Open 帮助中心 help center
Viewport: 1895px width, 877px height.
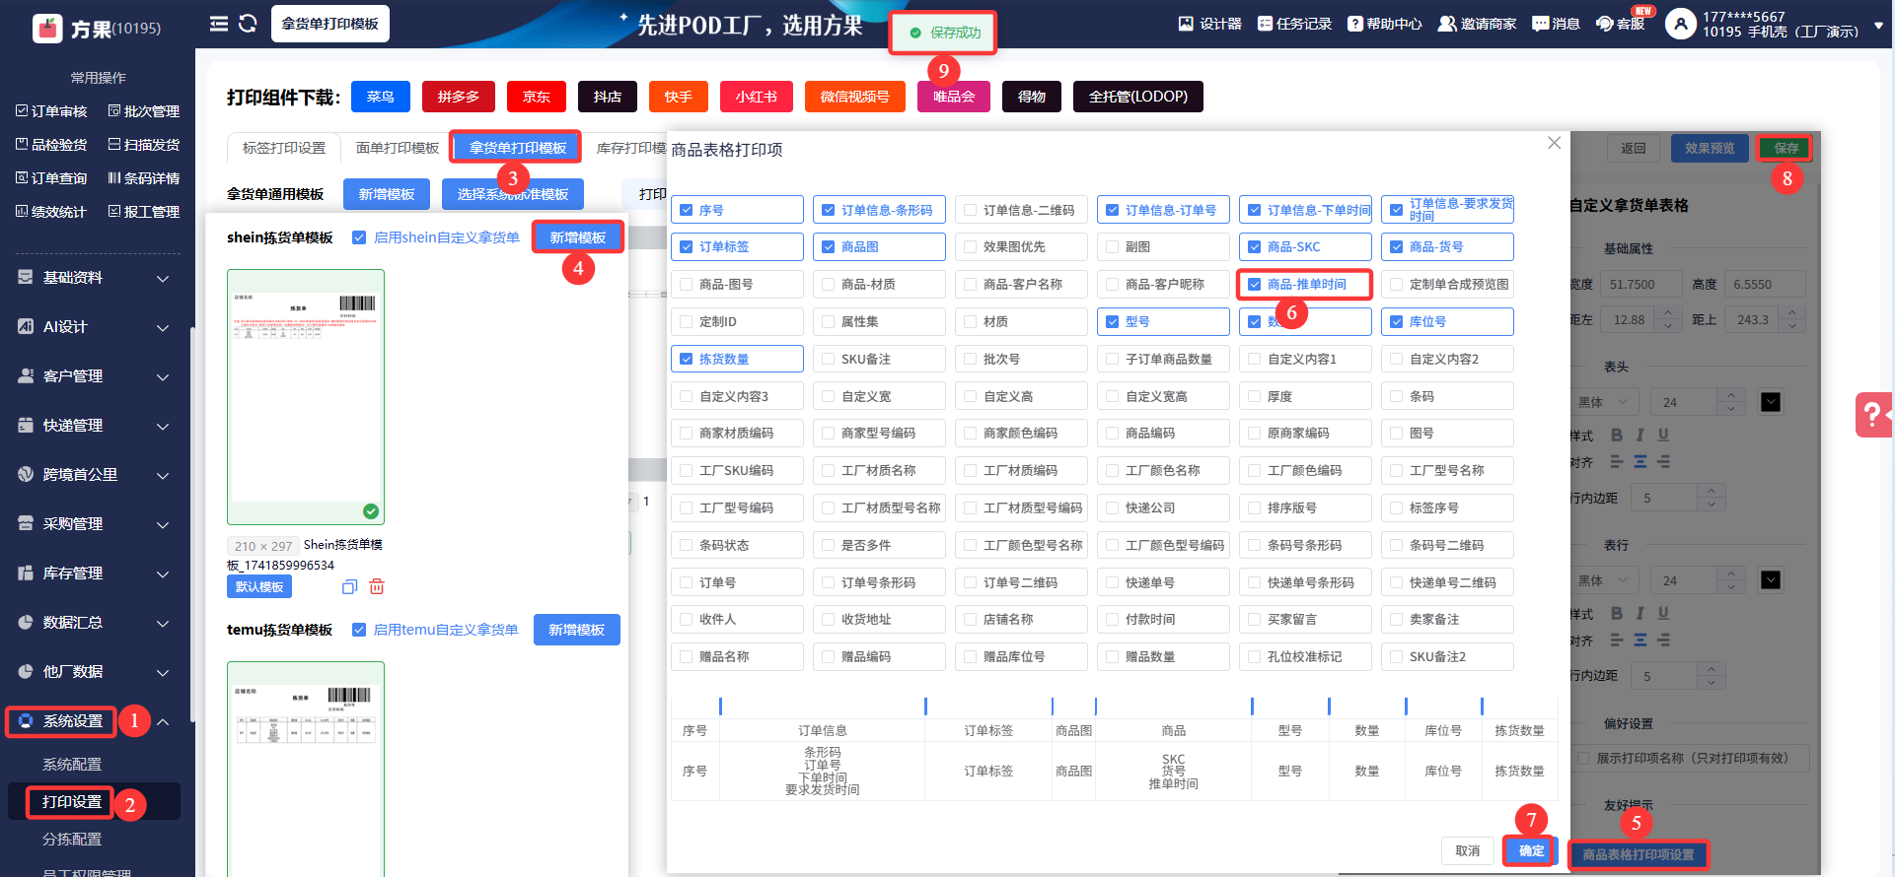click(x=1385, y=24)
